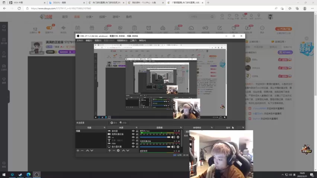Click the Douyu search magnifier icon

point(212,17)
